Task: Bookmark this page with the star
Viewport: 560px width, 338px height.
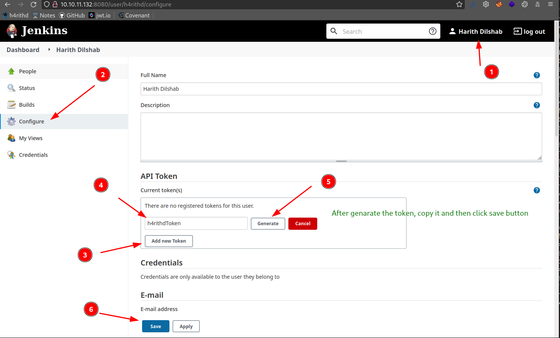Action: pyautogui.click(x=459, y=5)
